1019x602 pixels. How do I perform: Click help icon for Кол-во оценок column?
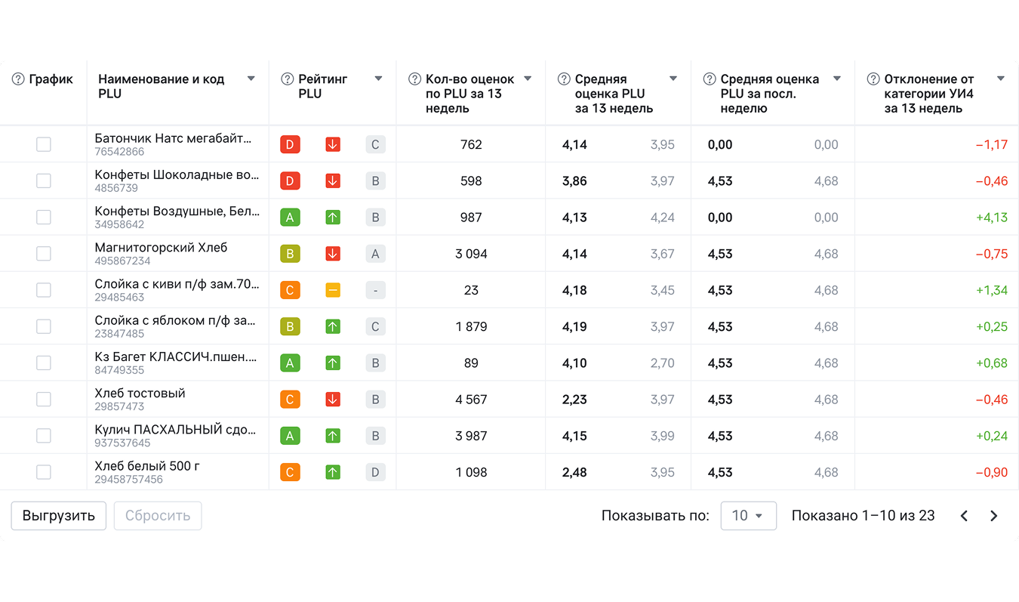point(414,79)
